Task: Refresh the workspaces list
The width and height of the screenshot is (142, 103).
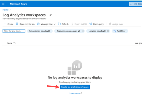Action: coord(63,24)
